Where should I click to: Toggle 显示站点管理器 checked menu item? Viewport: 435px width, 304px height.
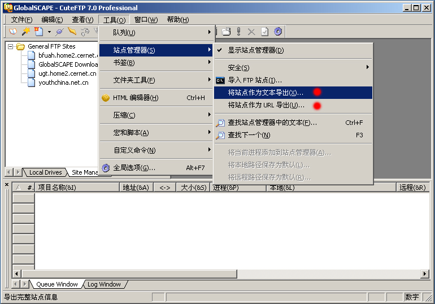coord(293,50)
